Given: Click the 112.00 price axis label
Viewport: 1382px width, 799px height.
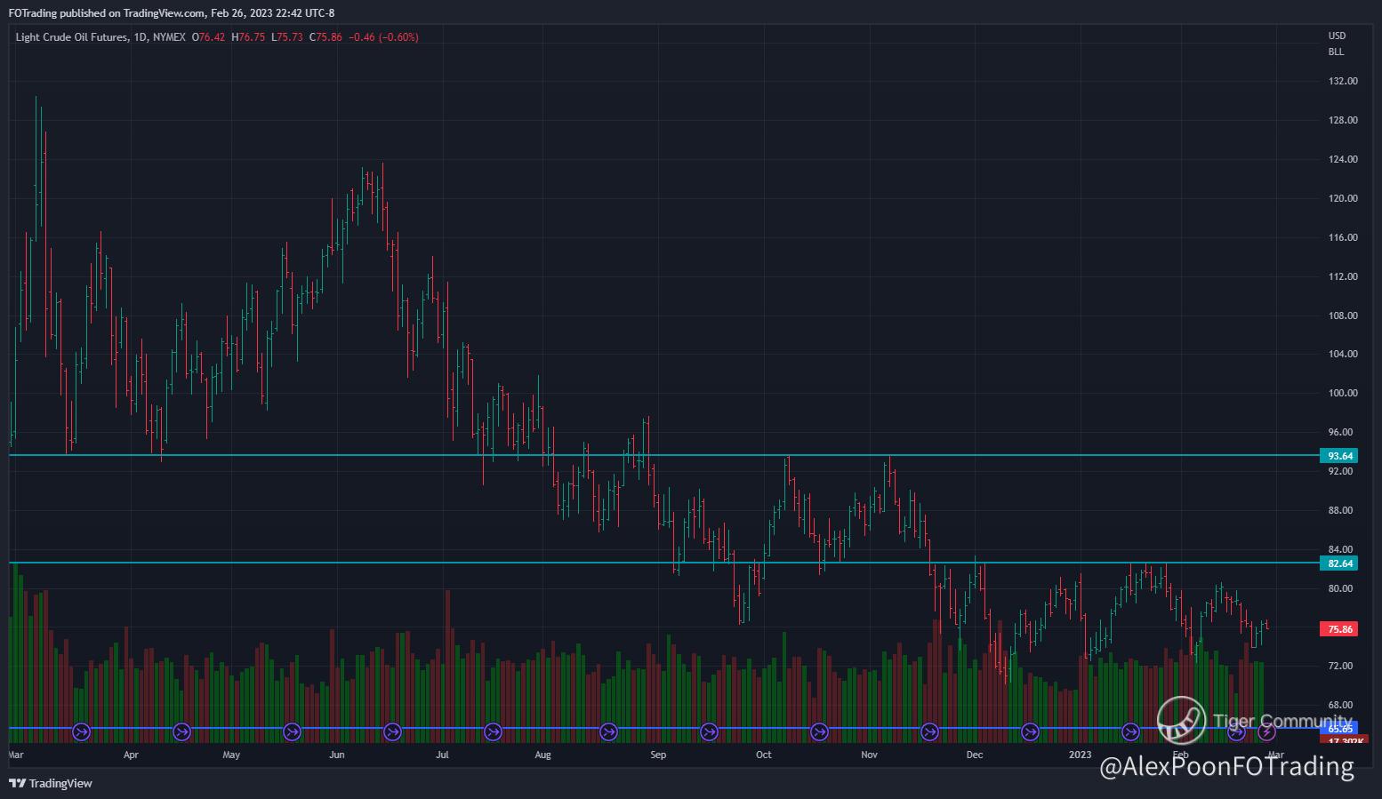Looking at the screenshot, I should (x=1343, y=277).
